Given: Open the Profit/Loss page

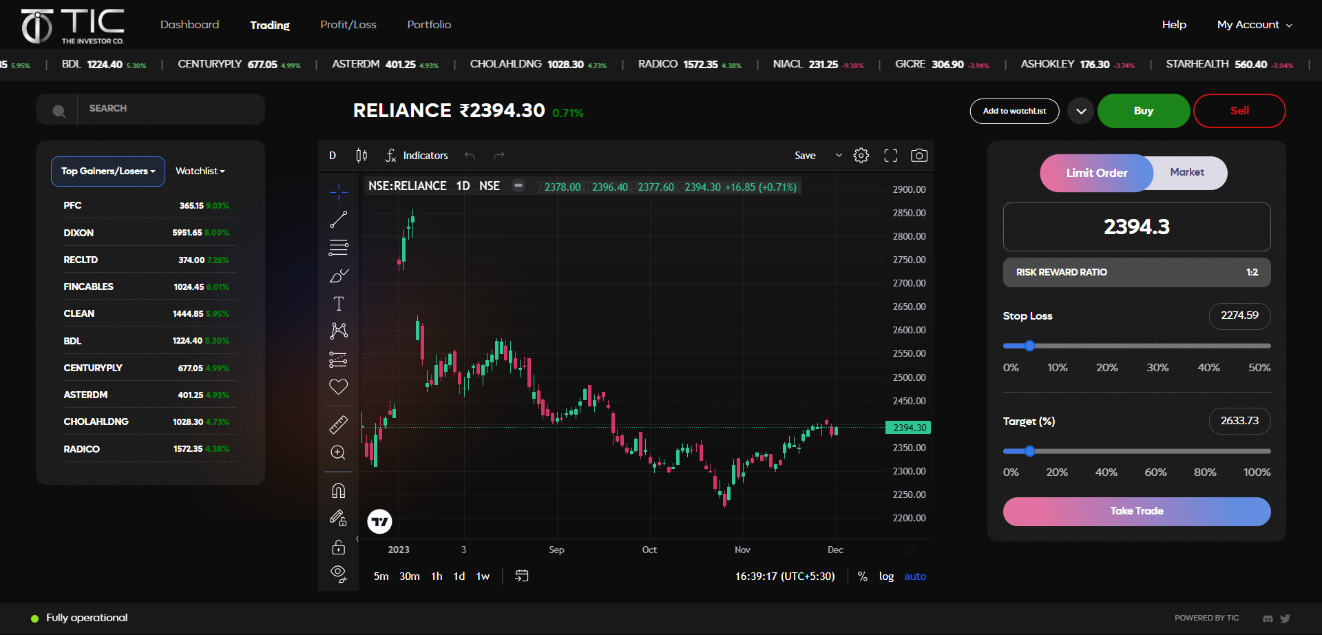Looking at the screenshot, I should [348, 25].
